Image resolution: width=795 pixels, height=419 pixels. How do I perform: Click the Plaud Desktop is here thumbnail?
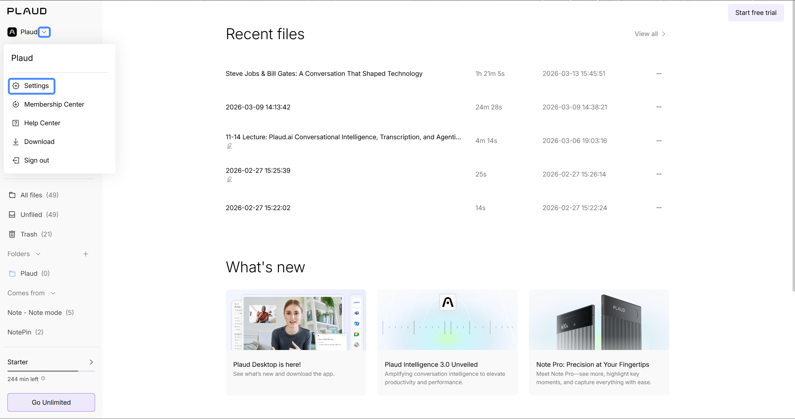(x=296, y=320)
